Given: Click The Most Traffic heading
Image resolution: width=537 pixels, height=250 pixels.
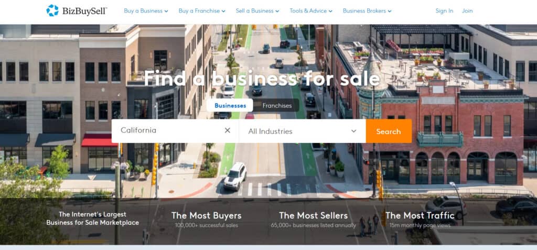Looking at the screenshot, I should click(x=420, y=215).
